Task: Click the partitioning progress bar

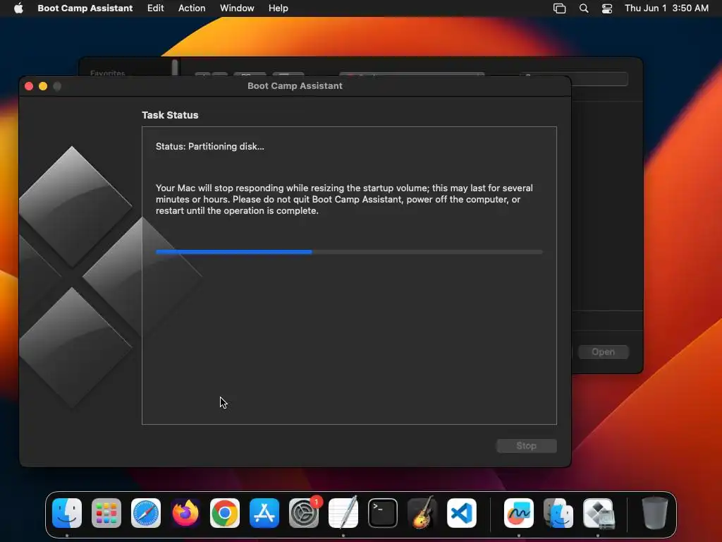Action: [349, 252]
